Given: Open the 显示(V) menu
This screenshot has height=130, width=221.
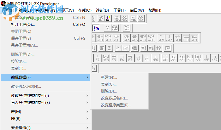Looking at the screenshot, I should [68, 10].
